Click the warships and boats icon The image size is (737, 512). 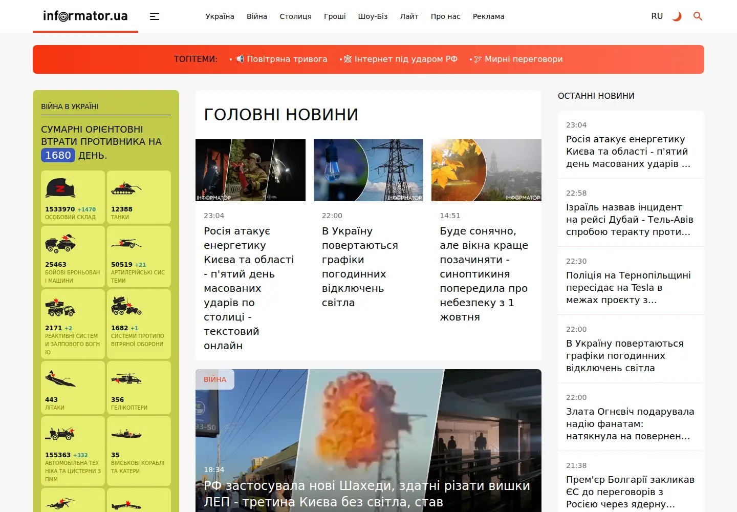(x=126, y=434)
